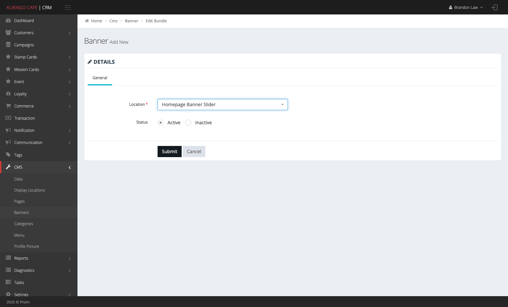
Task: Open Display Locations in CMS submenu
Action: 29,190
